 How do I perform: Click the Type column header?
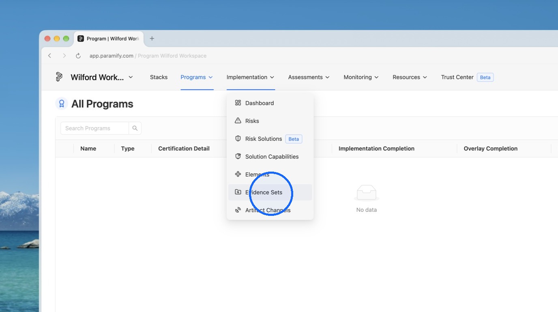[x=128, y=148]
